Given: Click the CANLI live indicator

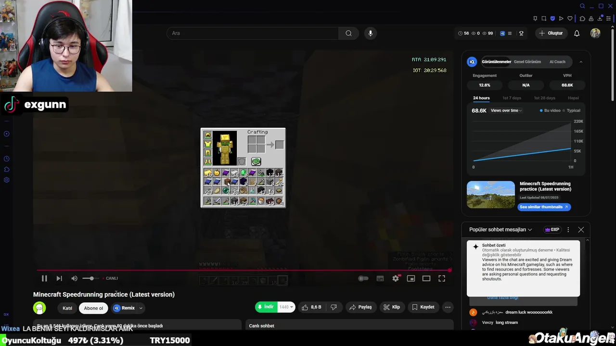Looking at the screenshot, I should (110, 278).
